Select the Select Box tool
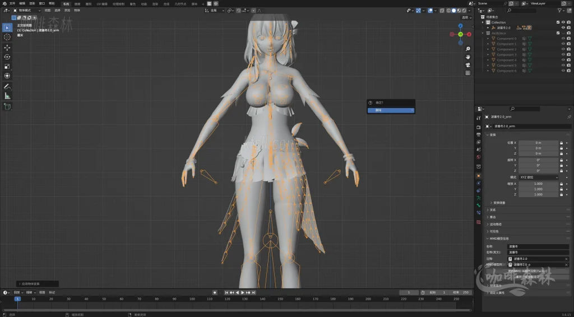This screenshot has height=317, width=574. 7,28
